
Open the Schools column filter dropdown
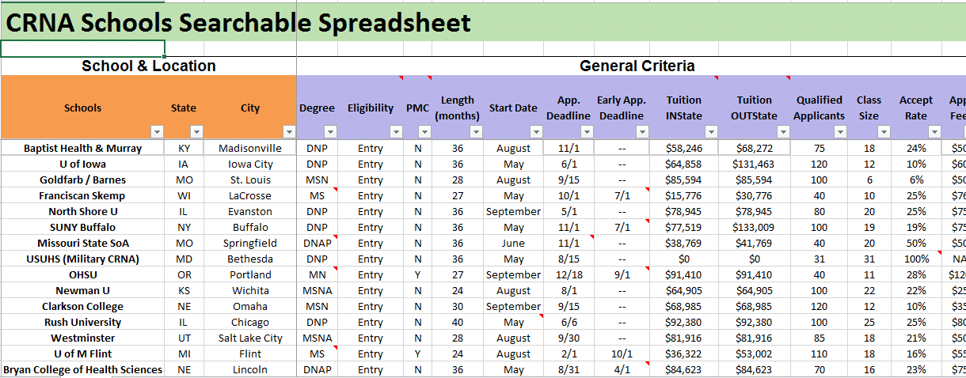[158, 132]
